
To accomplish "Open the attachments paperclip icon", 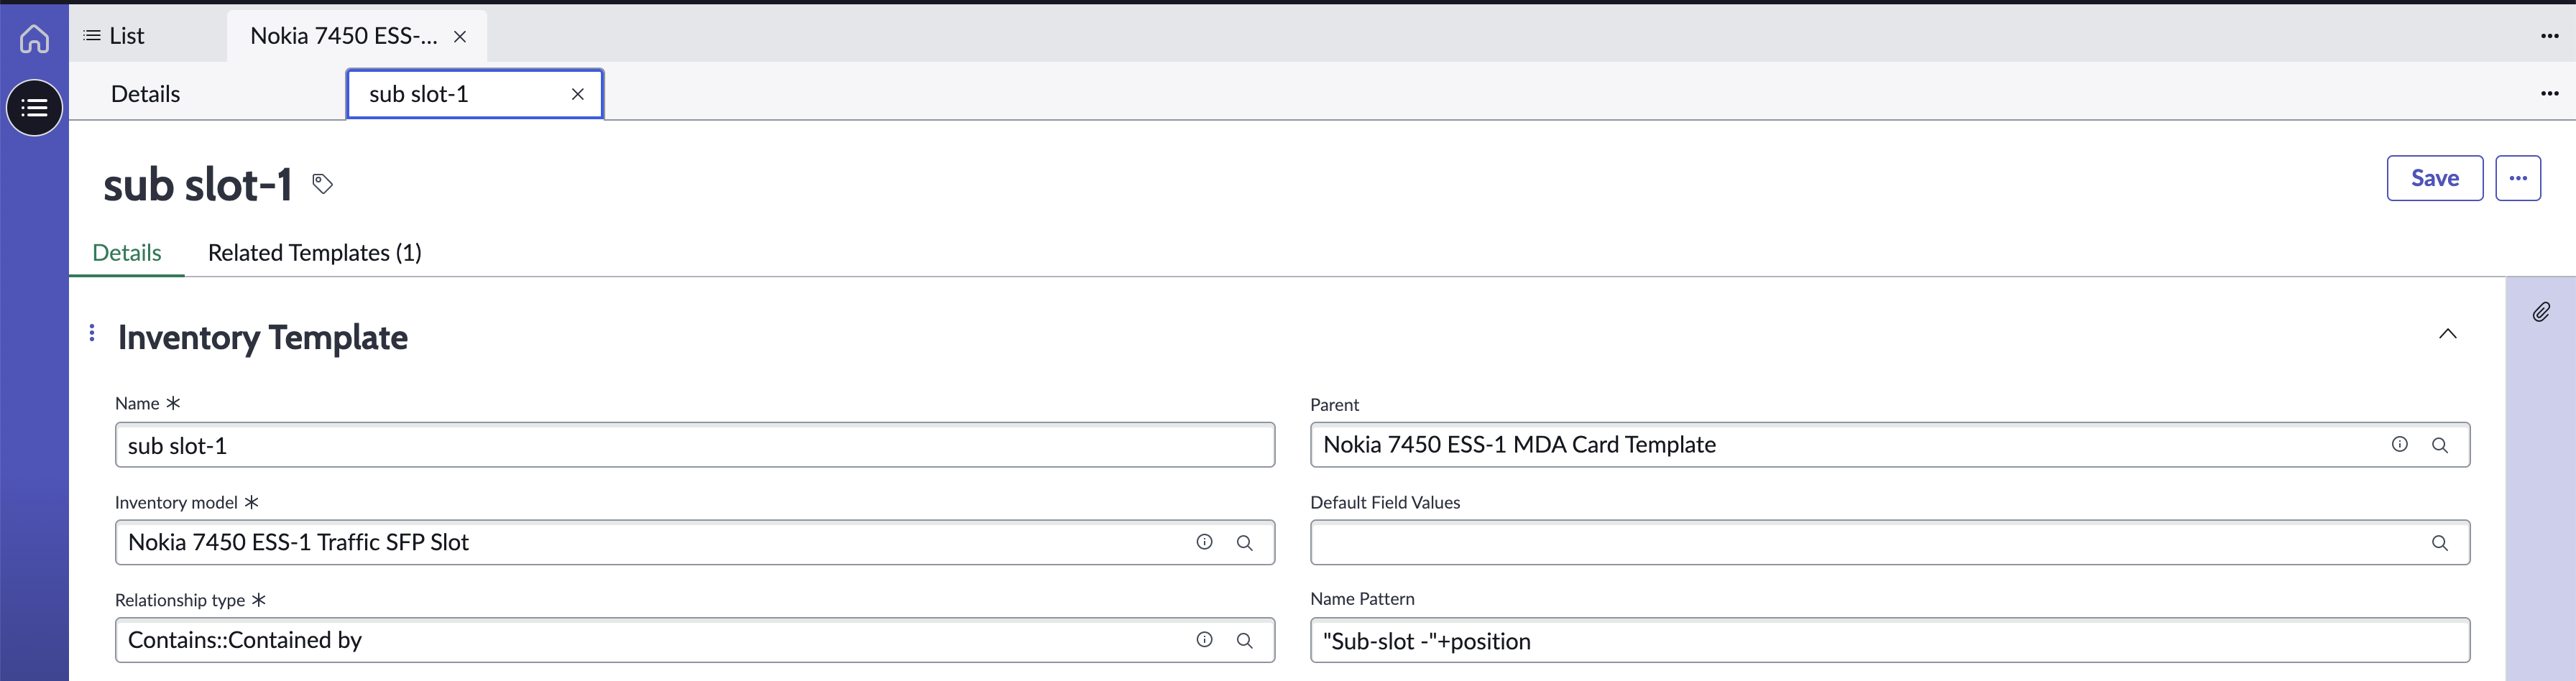I will (2541, 312).
